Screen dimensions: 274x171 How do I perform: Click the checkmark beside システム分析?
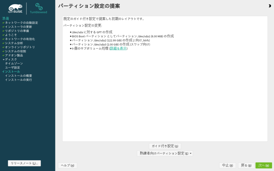tap(3, 43)
